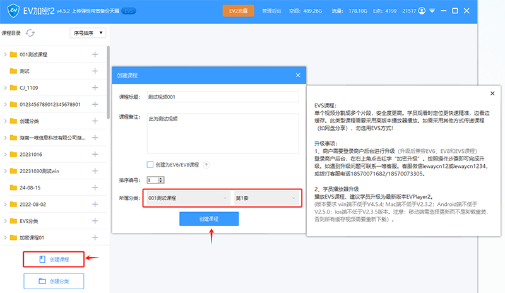Image resolution: width=505 pixels, height=293 pixels.
Task: Click the plus icon next to 001测试课程
Action: (x=95, y=54)
